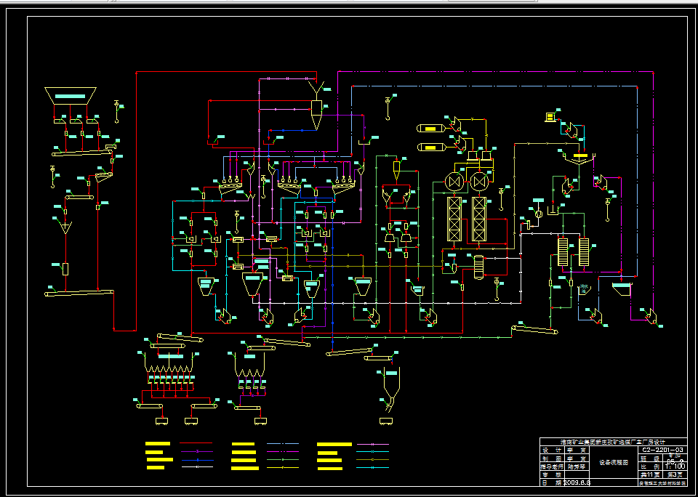Viewport: 698px width, 497px height.
Task: Select the upper horizontal yellow storage tank
Action: coord(431,129)
